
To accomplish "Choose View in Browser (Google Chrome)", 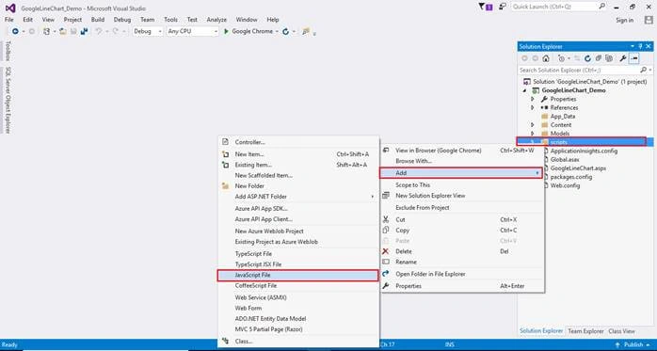I will coord(462,151).
